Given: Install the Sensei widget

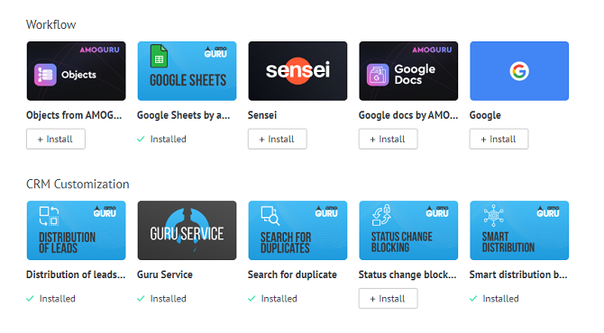Looking at the screenshot, I should pos(278,139).
